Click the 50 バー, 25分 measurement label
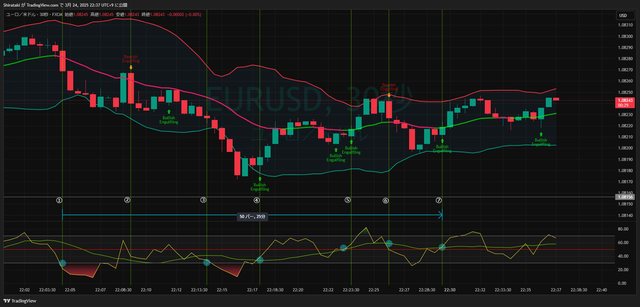Viewport: 640px width, 307px height. point(253,217)
